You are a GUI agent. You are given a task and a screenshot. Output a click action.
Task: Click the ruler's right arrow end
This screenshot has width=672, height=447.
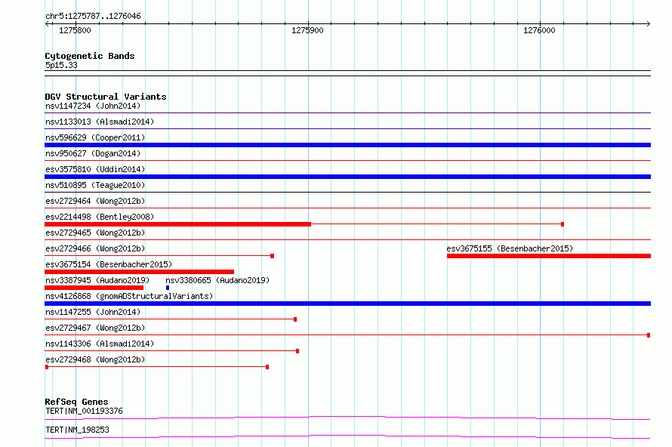coord(649,23)
